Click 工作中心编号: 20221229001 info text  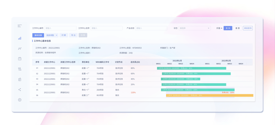(x=48, y=48)
